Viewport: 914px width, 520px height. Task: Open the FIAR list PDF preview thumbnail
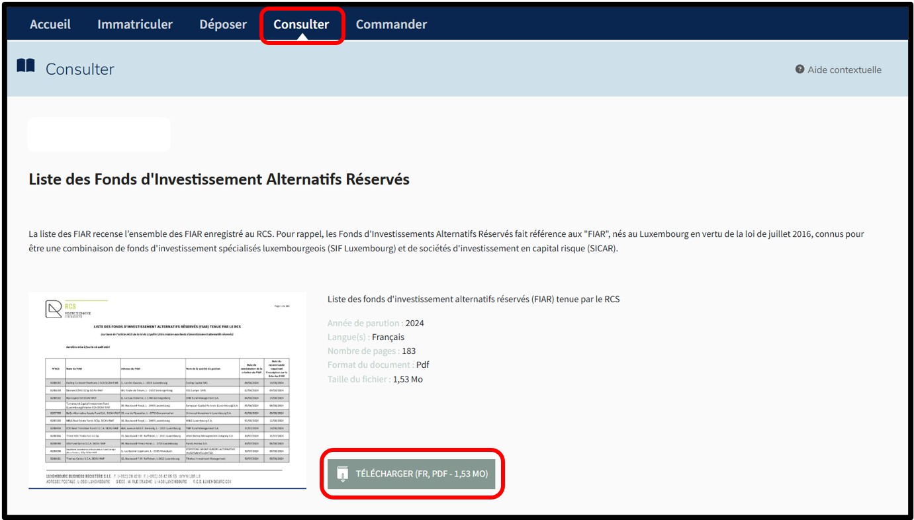coord(167,389)
